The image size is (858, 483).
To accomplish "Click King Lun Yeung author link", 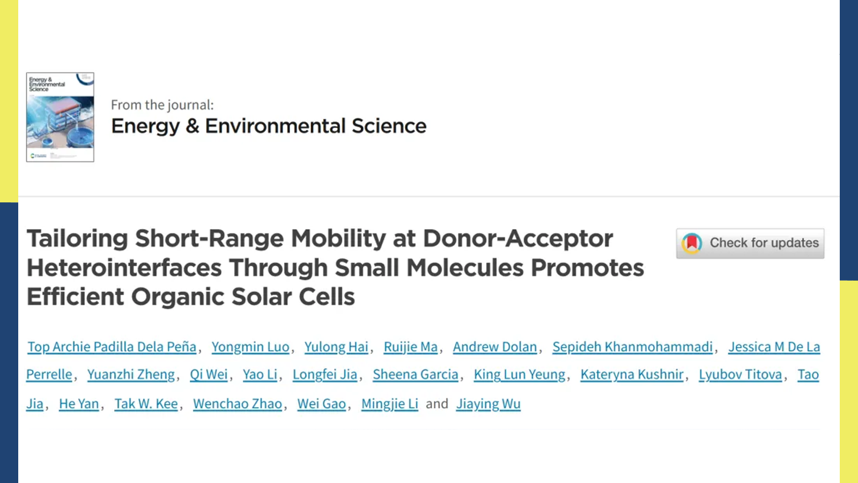I will point(519,375).
